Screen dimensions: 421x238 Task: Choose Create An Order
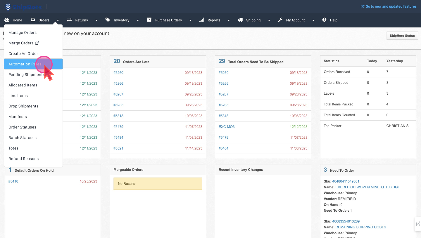pos(33,53)
